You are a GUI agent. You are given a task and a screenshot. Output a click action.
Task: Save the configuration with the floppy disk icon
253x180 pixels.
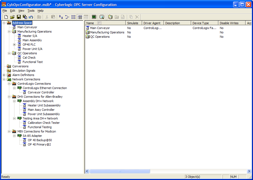(19, 17)
